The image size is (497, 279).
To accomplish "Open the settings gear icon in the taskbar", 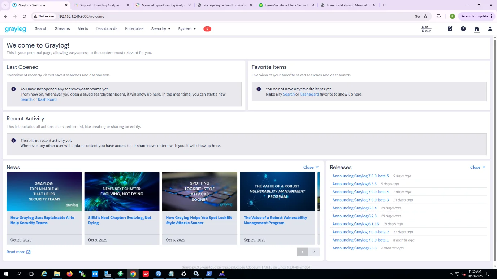I will coord(183,274).
